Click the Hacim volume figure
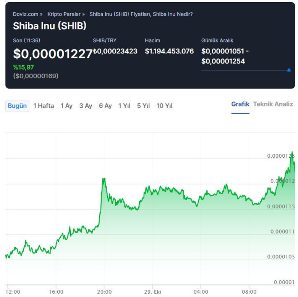 [x=169, y=51]
